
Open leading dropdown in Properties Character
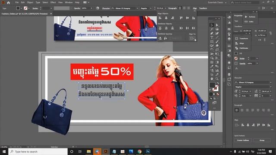coord(270,91)
